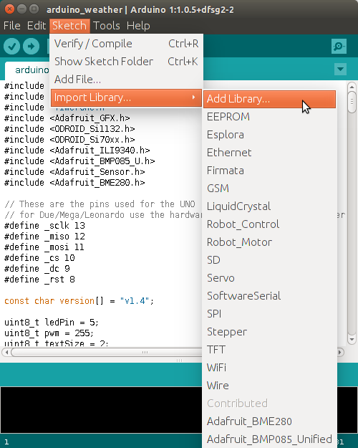The image size is (358, 448).
Task: Click the line '#include <ODROID_Si1132.h>'
Action: pos(69,129)
